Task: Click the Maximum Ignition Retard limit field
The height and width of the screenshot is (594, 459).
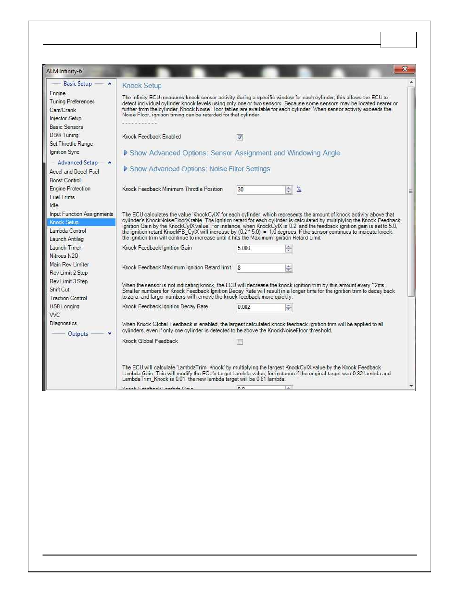Action: pos(261,268)
